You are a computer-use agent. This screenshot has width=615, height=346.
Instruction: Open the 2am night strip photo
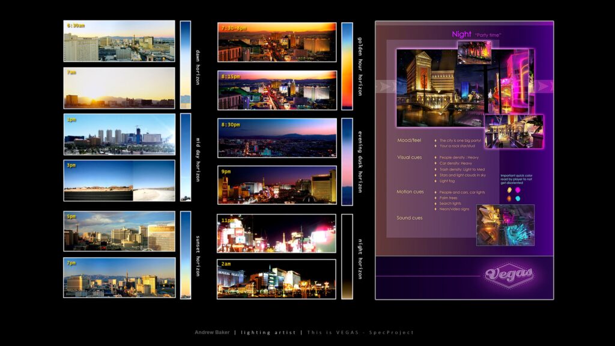277,279
